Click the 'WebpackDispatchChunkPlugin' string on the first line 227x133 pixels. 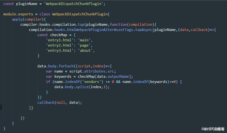point(73,4)
